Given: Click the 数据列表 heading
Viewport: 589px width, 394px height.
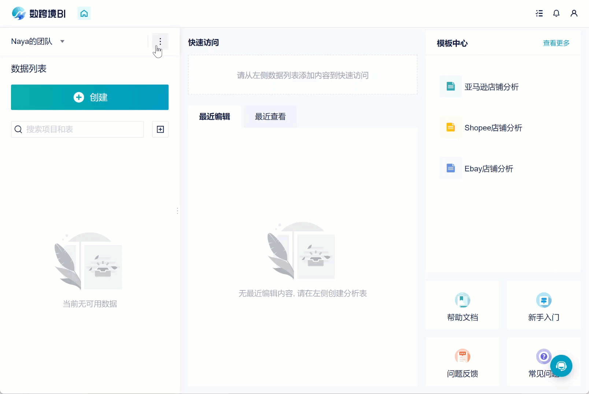Looking at the screenshot, I should (29, 69).
